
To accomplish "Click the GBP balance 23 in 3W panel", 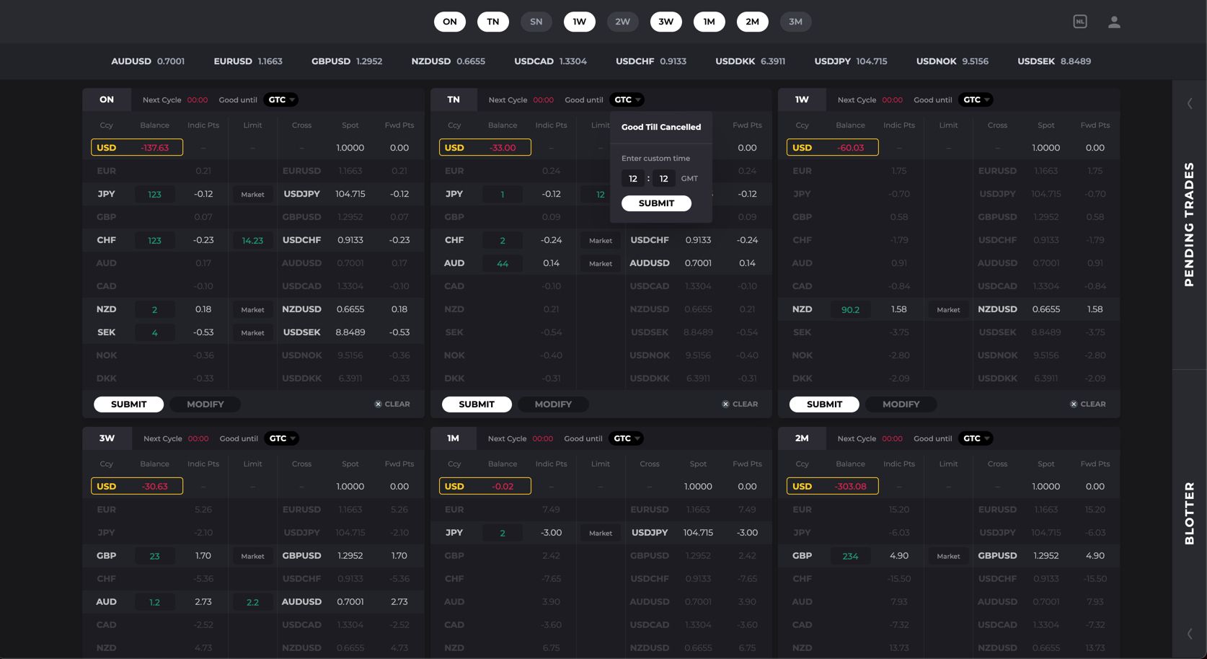I will pos(154,557).
